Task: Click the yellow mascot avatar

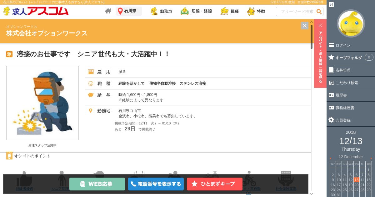Action: tap(351, 23)
